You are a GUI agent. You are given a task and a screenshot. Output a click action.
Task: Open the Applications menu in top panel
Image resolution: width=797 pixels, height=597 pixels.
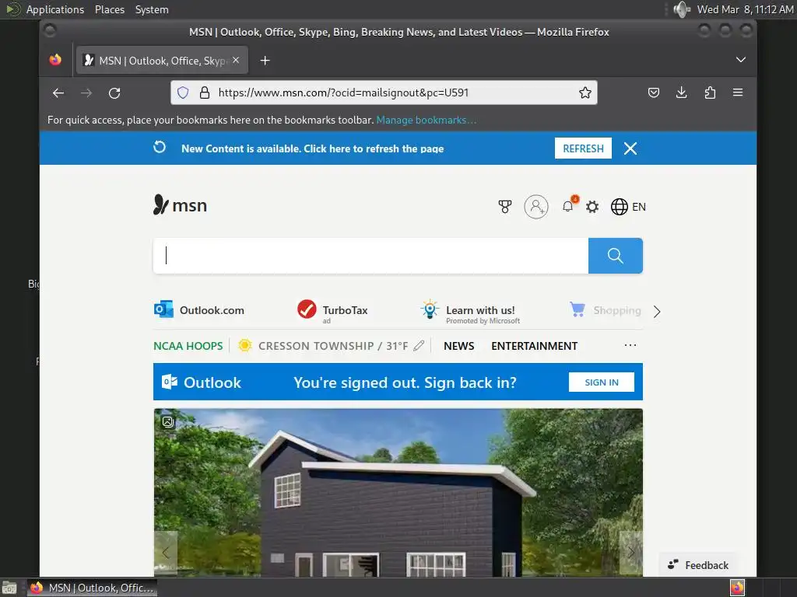(55, 9)
